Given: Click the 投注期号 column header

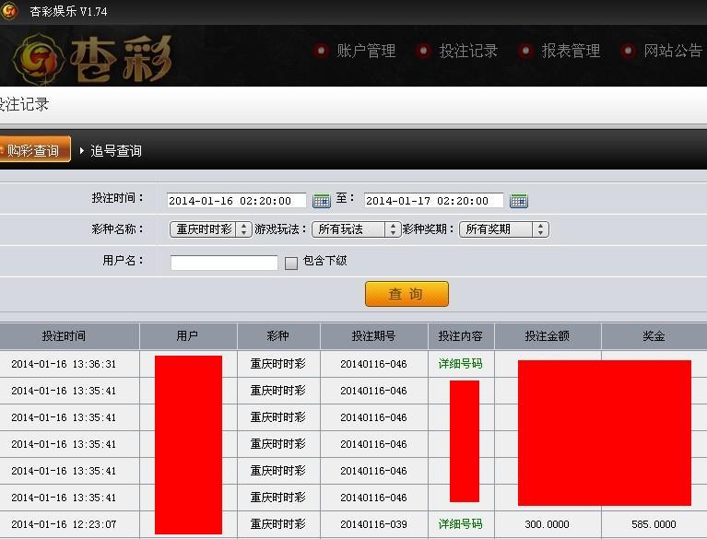Looking at the screenshot, I should click(x=374, y=335).
